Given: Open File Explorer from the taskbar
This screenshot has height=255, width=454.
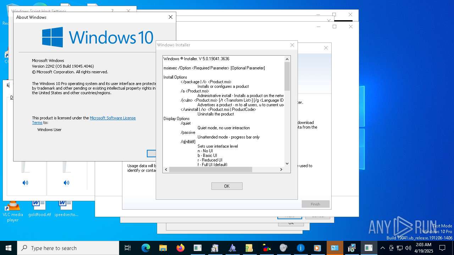Looking at the screenshot, I should [163, 248].
